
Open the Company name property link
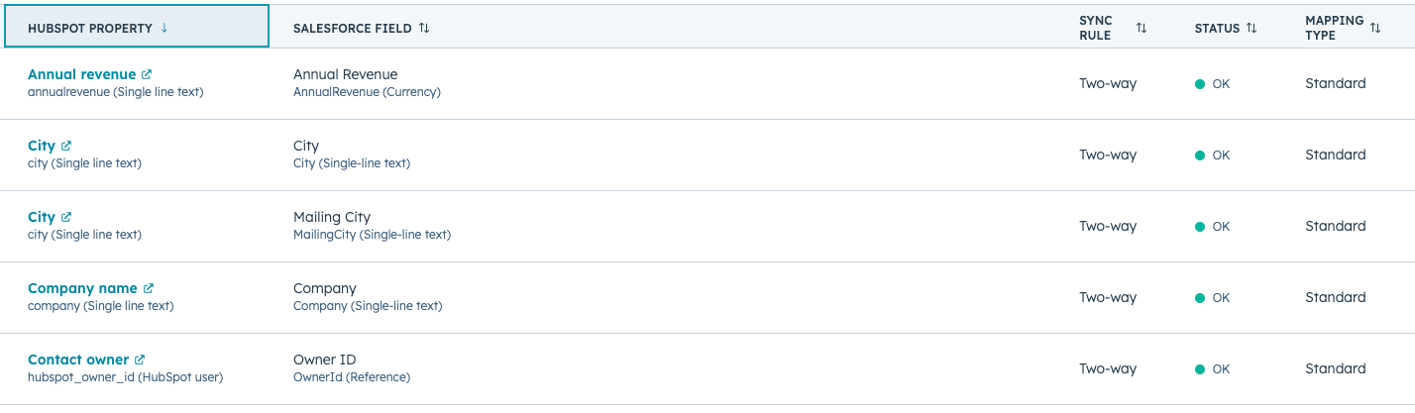(82, 288)
